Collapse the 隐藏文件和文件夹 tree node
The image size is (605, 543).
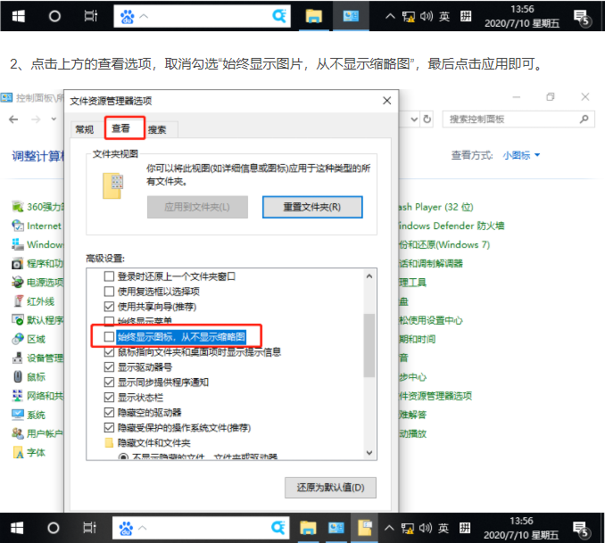(x=110, y=442)
